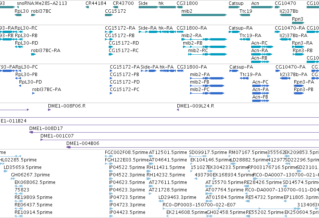Click the hk gene feature
Viewport: 319px width, 218px height.
pos(167,7)
